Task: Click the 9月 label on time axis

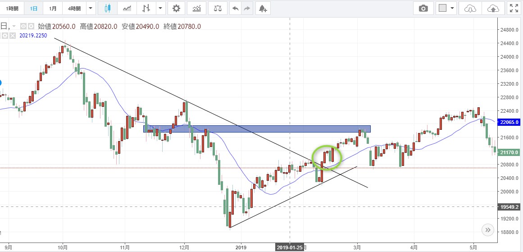Action: [9, 247]
